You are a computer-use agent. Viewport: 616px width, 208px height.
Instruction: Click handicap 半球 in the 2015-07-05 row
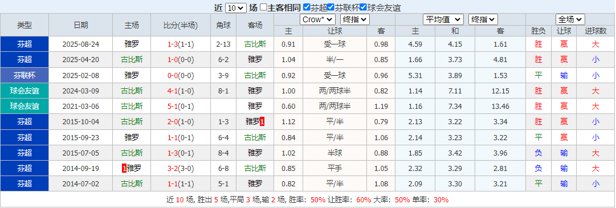(x=334, y=153)
